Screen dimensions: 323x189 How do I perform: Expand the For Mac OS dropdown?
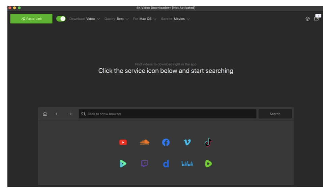[x=145, y=19]
